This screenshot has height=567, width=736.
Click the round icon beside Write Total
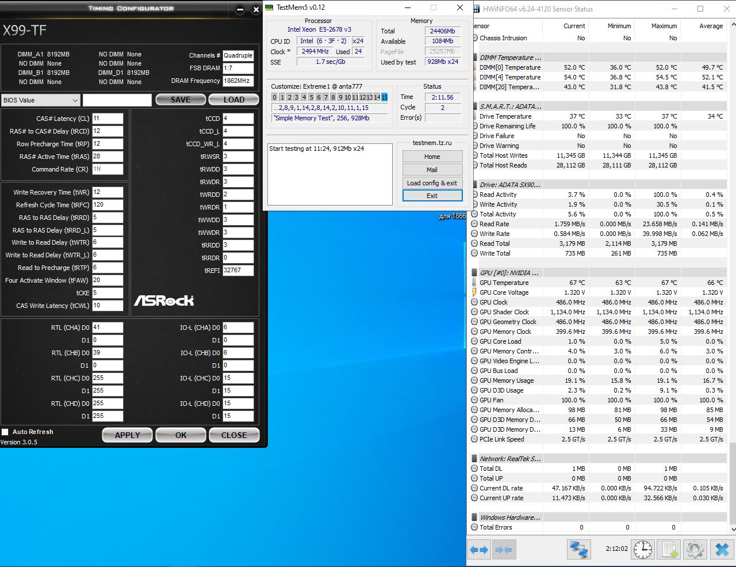(x=474, y=253)
